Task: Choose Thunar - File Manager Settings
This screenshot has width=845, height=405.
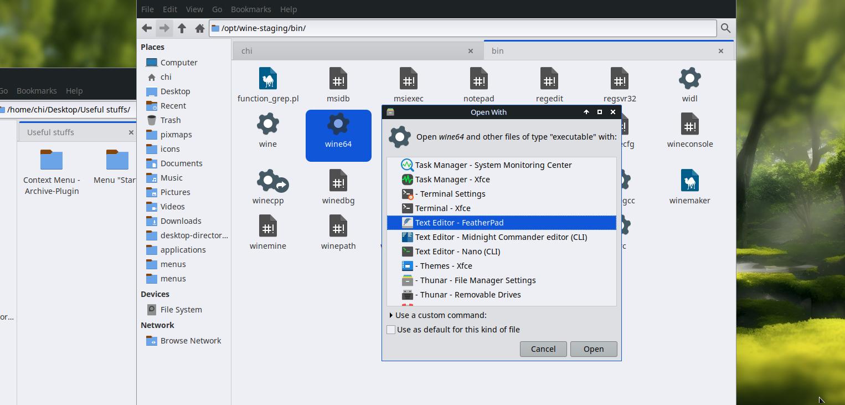Action: (502, 280)
